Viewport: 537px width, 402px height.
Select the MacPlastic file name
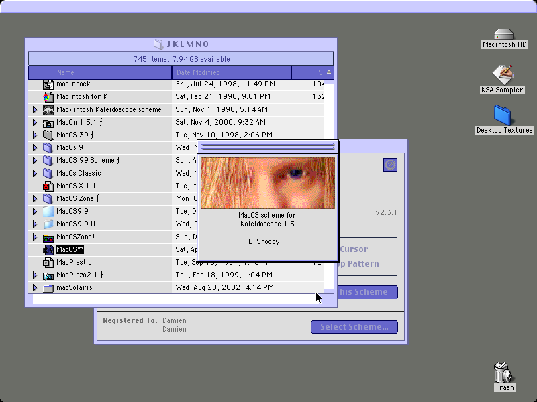pos(74,262)
